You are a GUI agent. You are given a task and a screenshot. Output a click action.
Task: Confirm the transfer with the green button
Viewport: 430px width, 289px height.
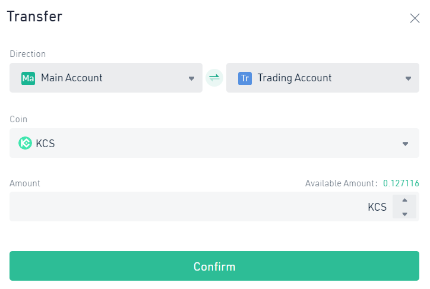coord(214,266)
